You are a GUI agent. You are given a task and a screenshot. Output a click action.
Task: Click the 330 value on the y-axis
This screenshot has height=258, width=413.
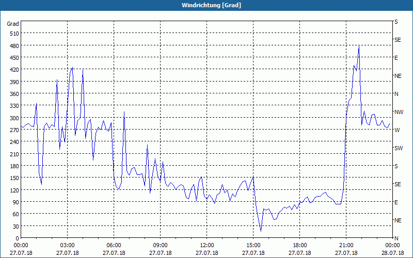click(x=14, y=106)
